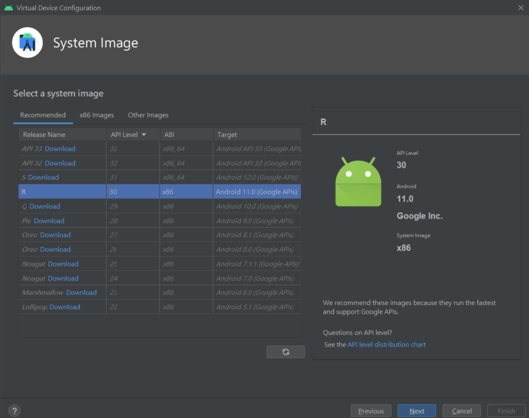Screen dimensions: 529x418
Task: Sort by the API Level column arrow
Action: pyautogui.click(x=144, y=135)
